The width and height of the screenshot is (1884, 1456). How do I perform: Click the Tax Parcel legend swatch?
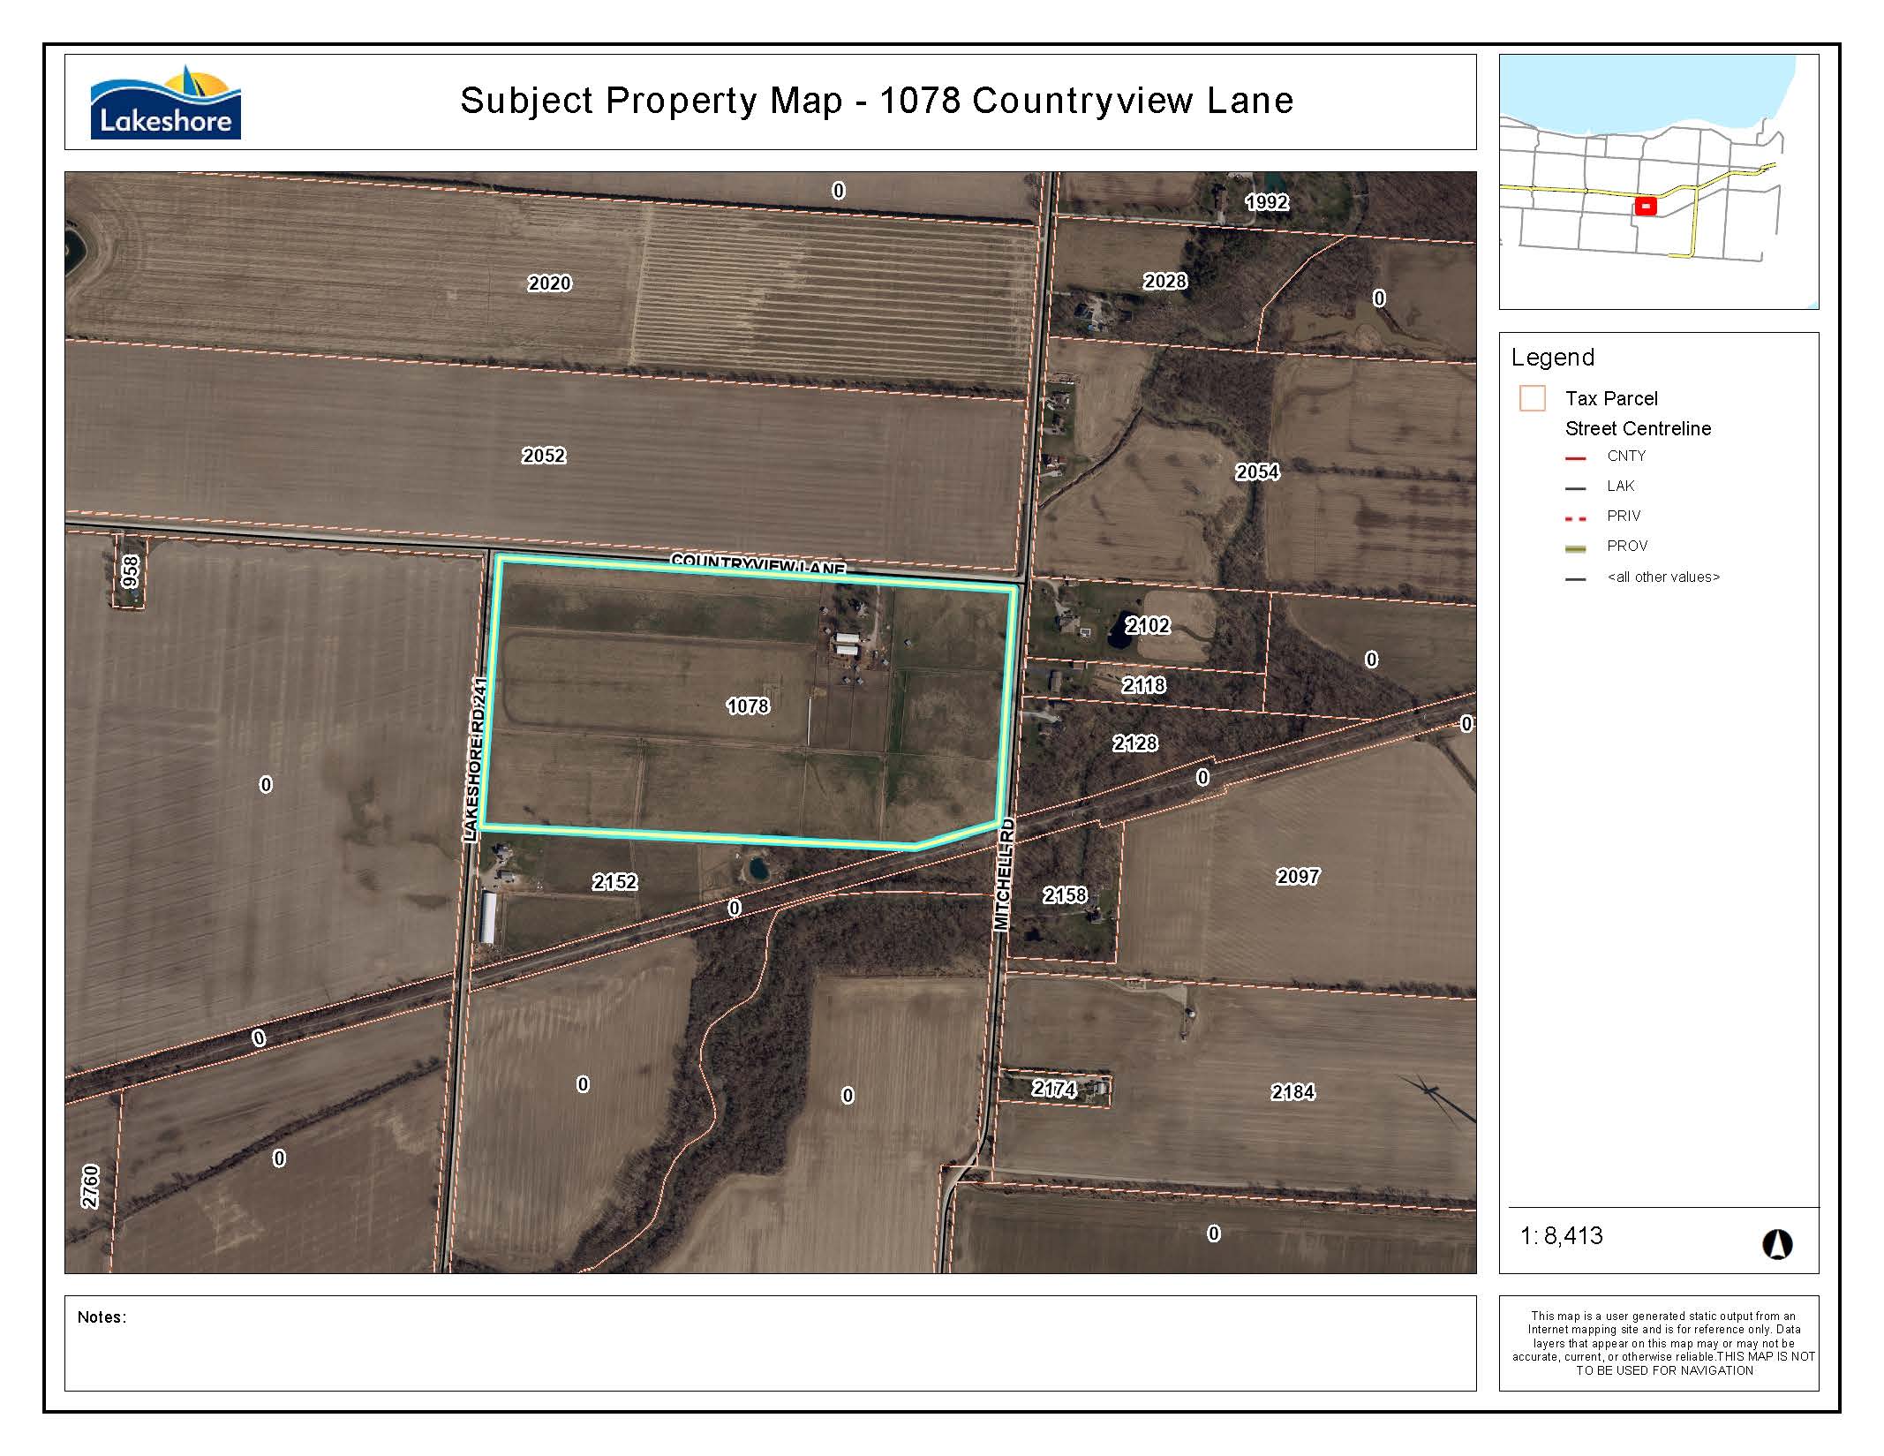(x=1532, y=398)
